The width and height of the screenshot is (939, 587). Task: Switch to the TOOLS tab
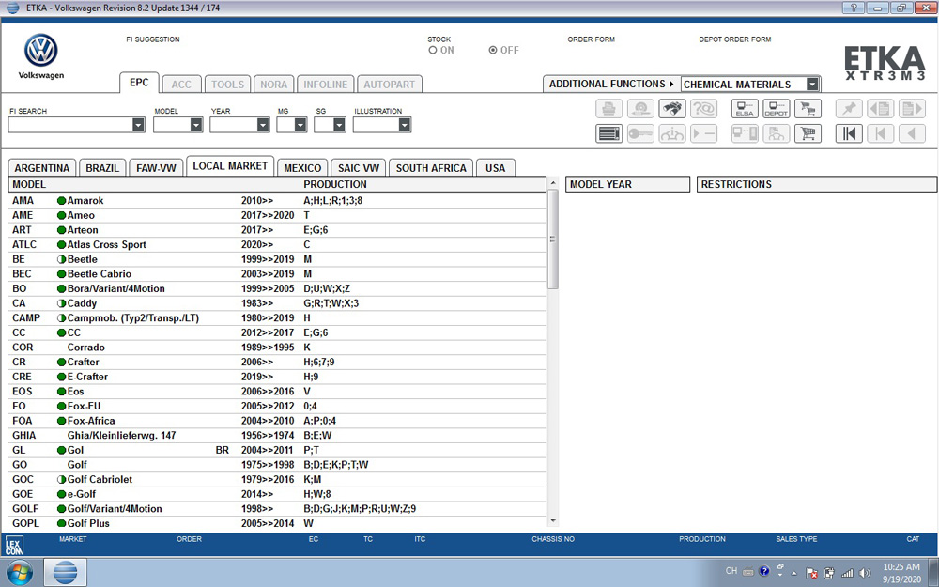coord(227,85)
